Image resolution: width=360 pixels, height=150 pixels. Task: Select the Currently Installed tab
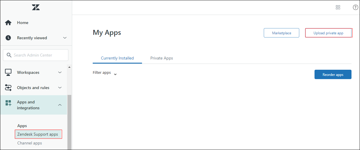pos(117,58)
